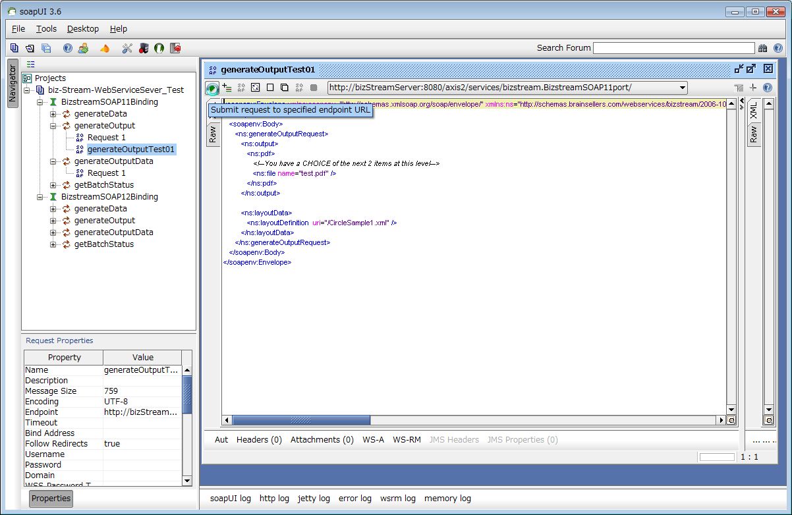Open request editor online help icon
Viewport: 792px width, 515px height.
click(767, 88)
